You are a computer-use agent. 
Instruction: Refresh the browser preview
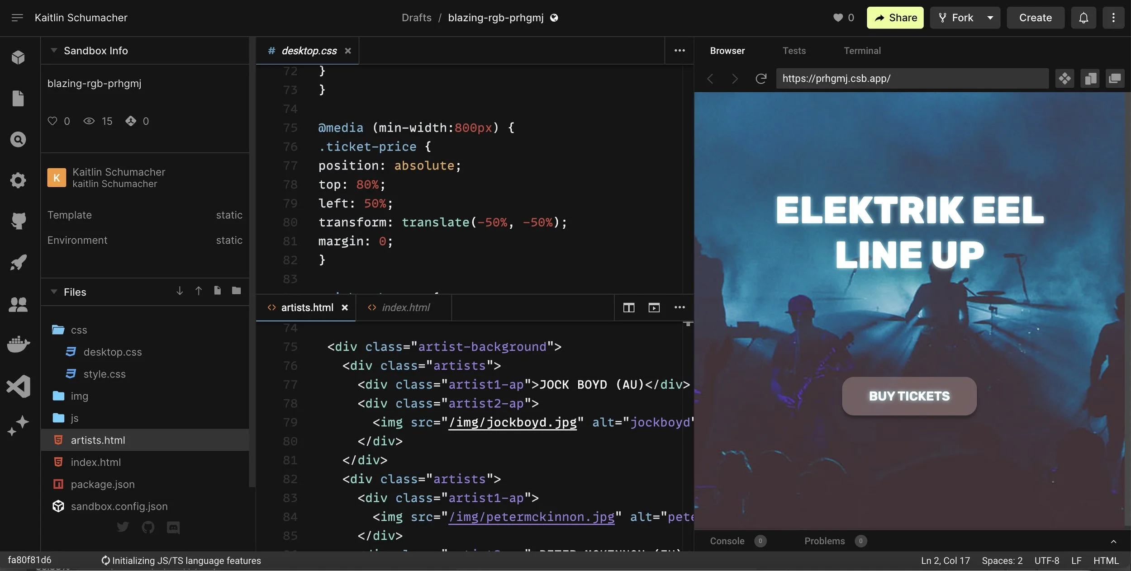760,79
